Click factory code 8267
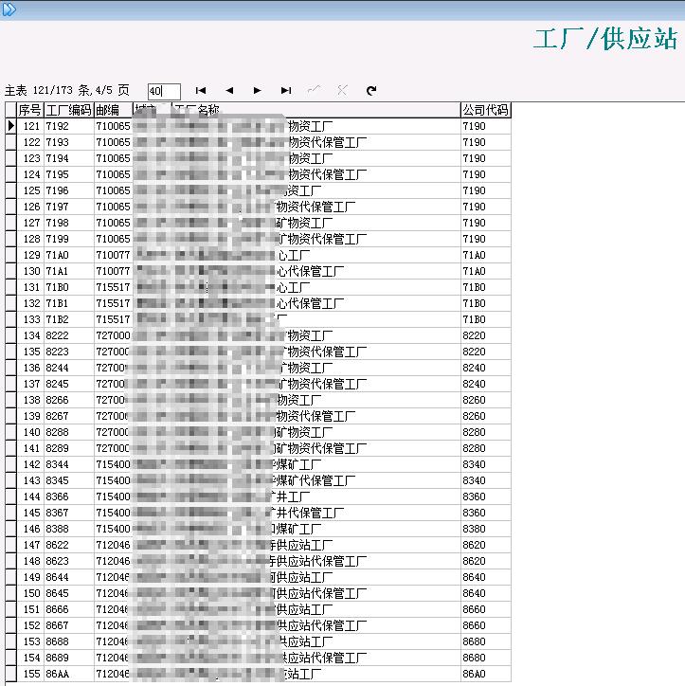Image resolution: width=685 pixels, height=686 pixels. point(57,416)
